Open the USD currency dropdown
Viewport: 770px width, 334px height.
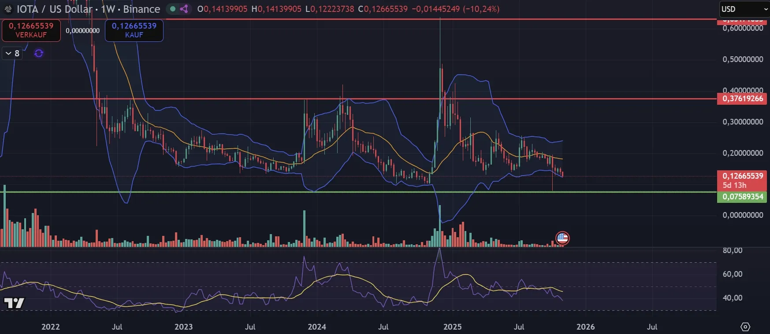[743, 9]
